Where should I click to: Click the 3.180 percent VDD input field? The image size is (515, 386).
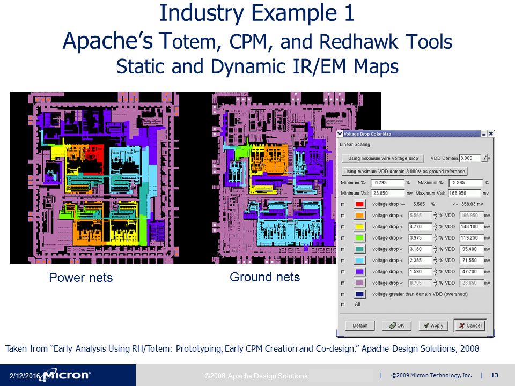[x=420, y=249]
